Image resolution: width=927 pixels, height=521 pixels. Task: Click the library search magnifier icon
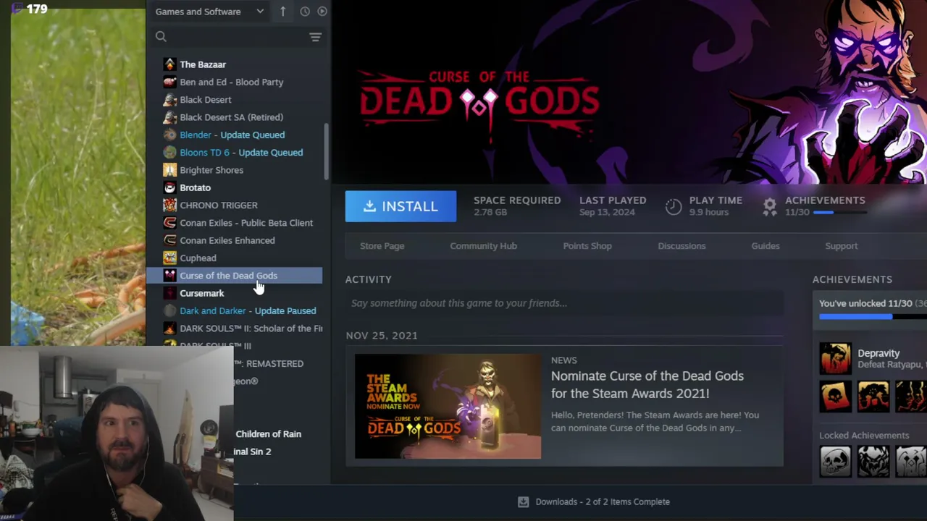coord(161,37)
